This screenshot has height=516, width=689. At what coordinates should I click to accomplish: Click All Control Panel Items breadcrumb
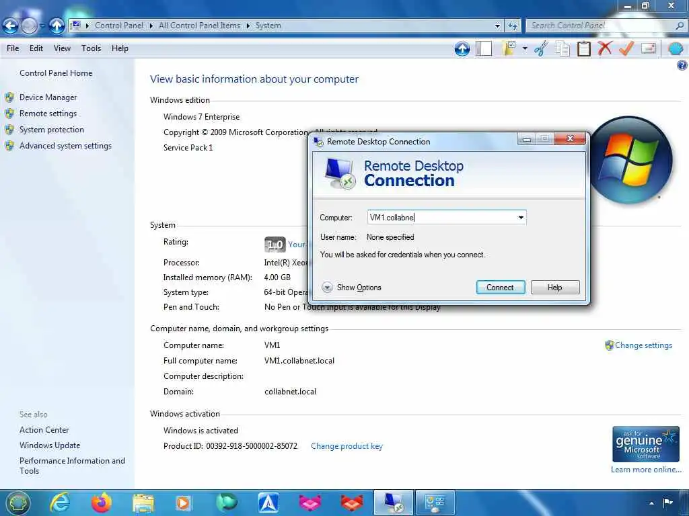[199, 26]
